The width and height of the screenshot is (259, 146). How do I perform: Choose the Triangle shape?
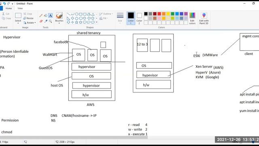(x=93, y=14)
